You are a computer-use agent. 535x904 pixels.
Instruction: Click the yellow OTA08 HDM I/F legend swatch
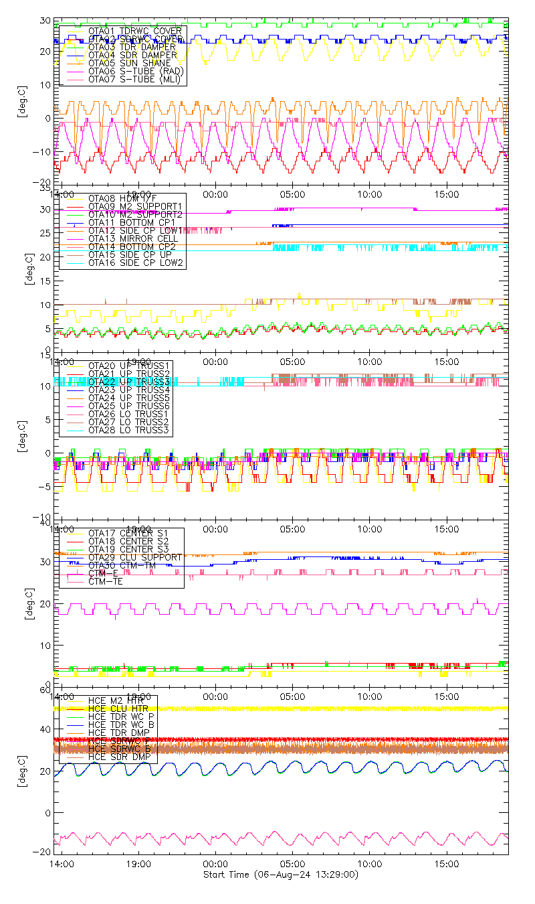(x=74, y=198)
